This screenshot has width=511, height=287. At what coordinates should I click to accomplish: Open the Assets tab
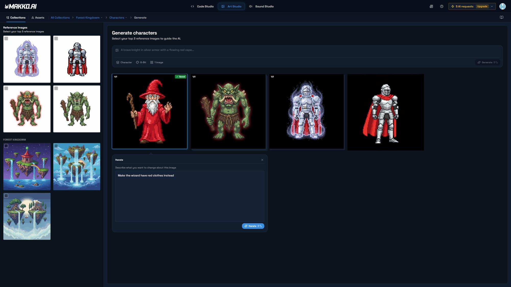(x=38, y=18)
